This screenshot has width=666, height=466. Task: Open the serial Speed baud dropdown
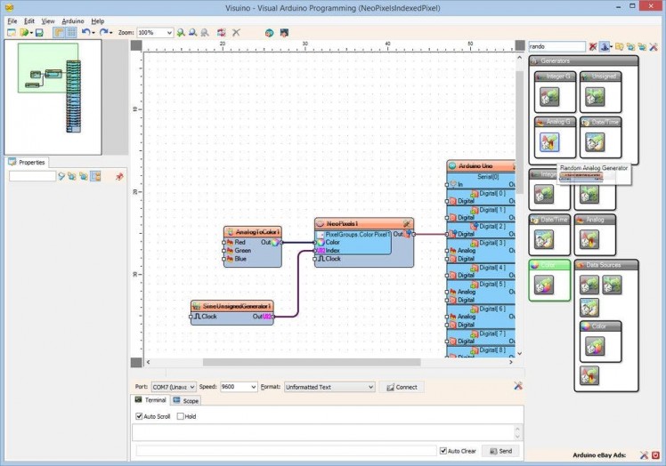(x=253, y=387)
